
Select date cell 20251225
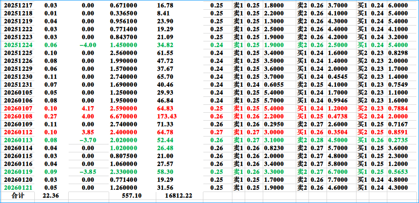(17, 53)
